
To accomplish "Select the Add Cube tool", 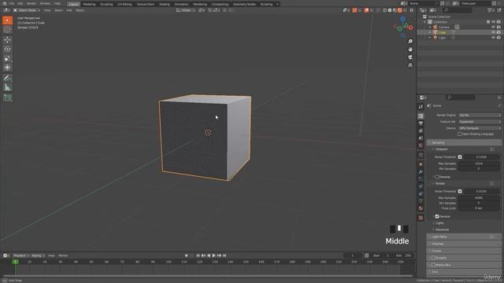I will pyautogui.click(x=7, y=97).
